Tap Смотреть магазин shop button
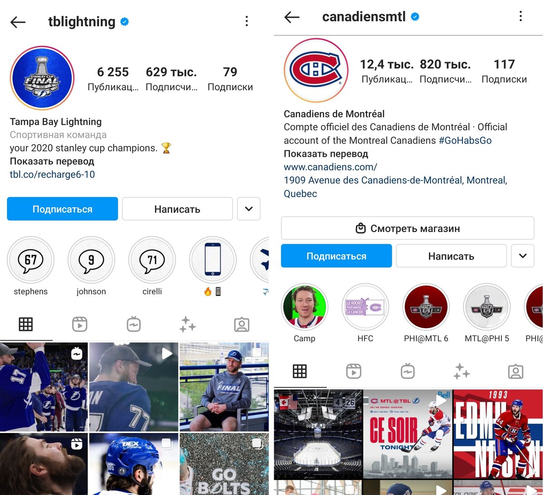 (408, 228)
